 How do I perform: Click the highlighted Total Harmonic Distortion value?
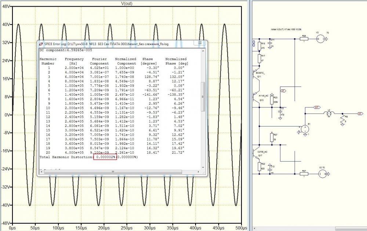pos(105,157)
